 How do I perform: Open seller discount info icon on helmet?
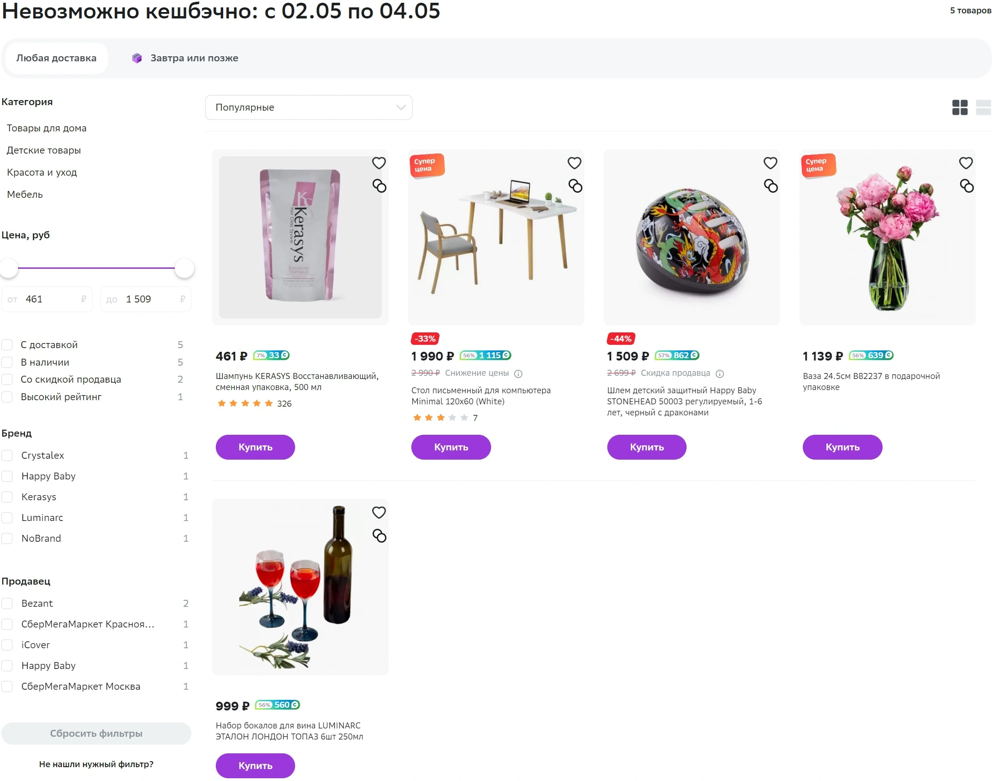720,373
